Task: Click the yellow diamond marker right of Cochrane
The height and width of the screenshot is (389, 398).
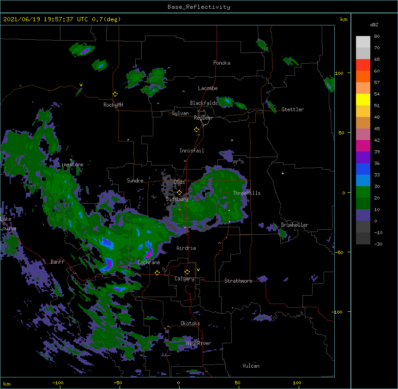Action: (157, 273)
